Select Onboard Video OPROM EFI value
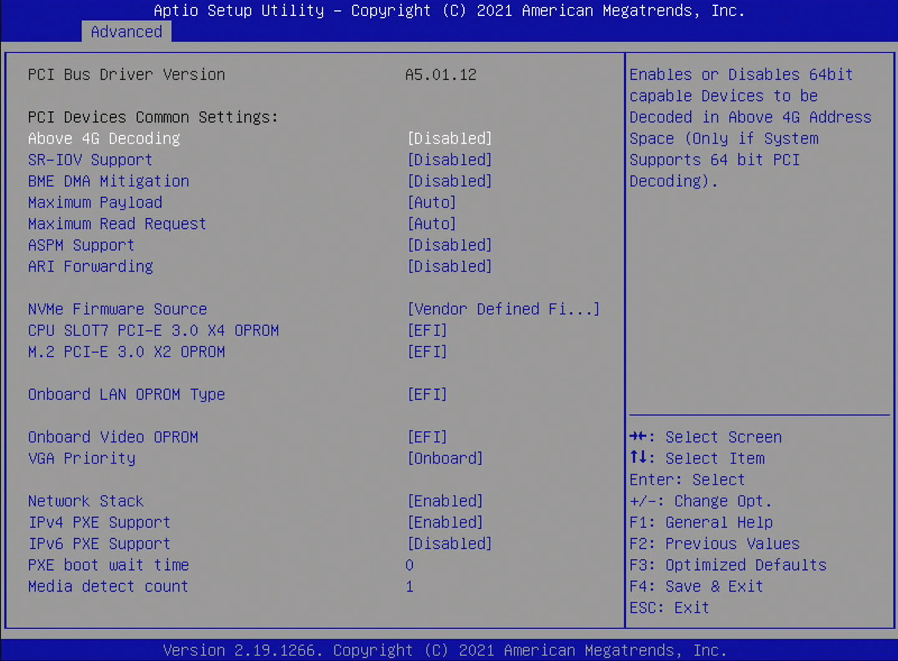This screenshot has height=661, width=898. click(427, 437)
